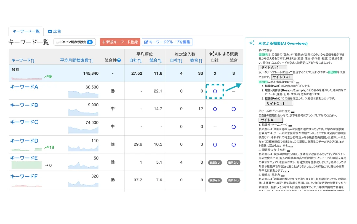
Task: Click サイトA +1 source chip
Action: coord(273,68)
